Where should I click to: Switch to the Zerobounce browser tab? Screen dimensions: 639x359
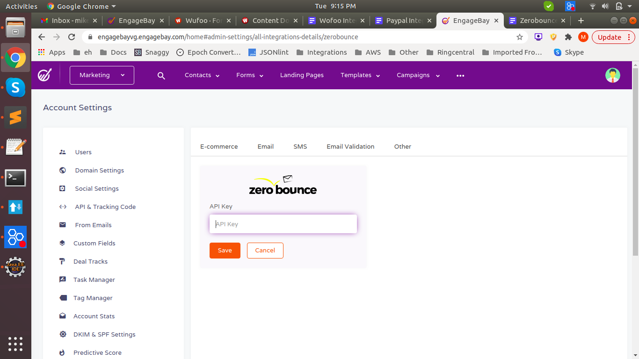(537, 21)
